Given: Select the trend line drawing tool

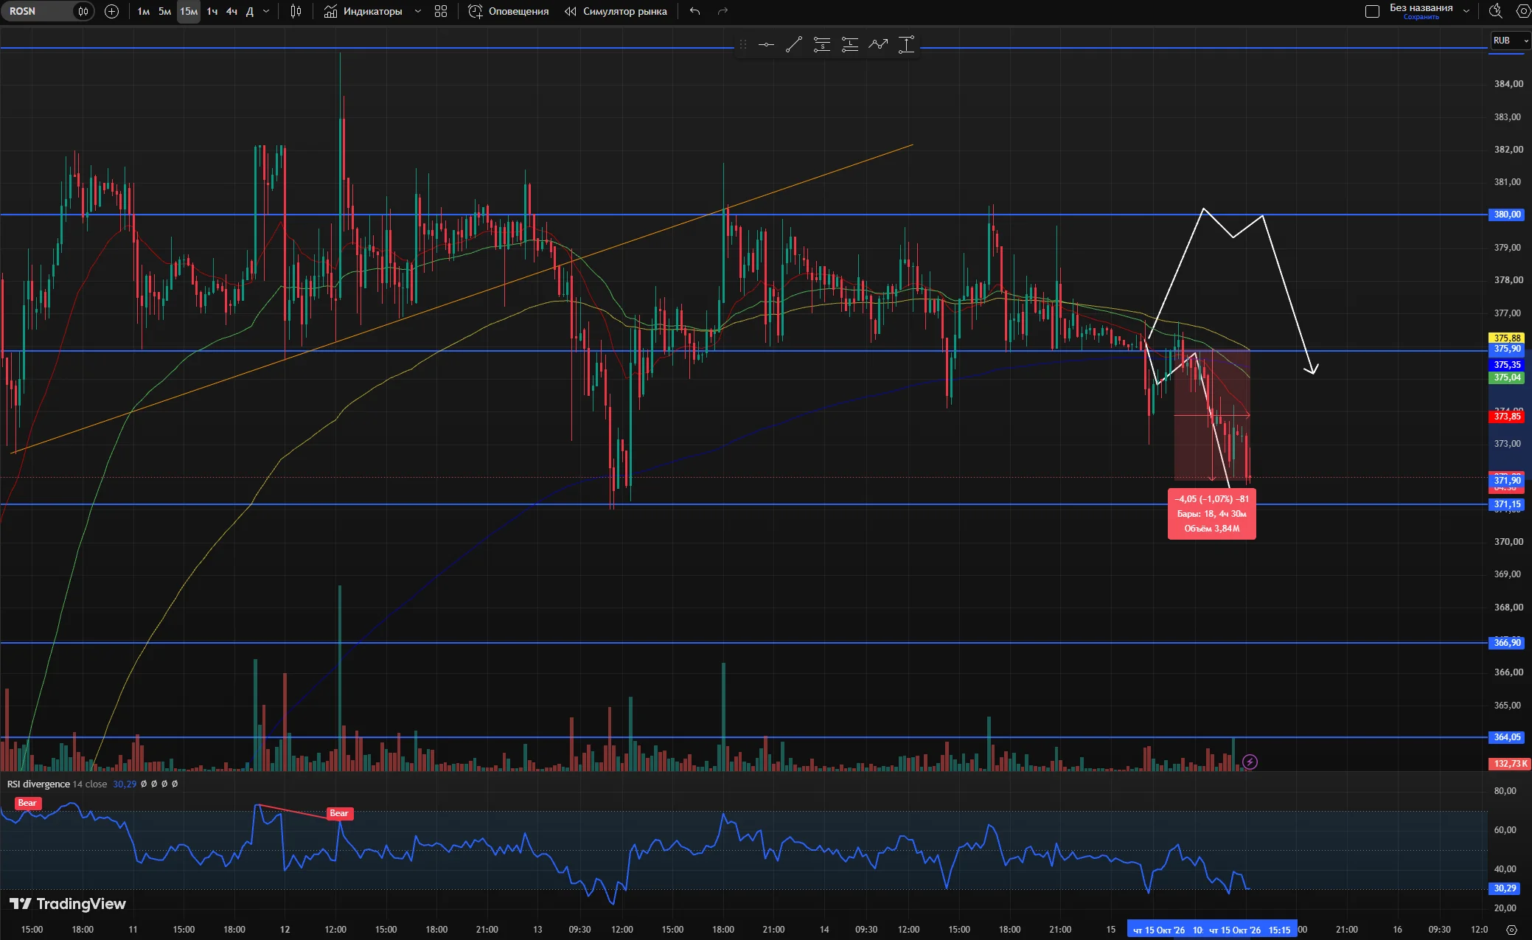Looking at the screenshot, I should tap(794, 45).
